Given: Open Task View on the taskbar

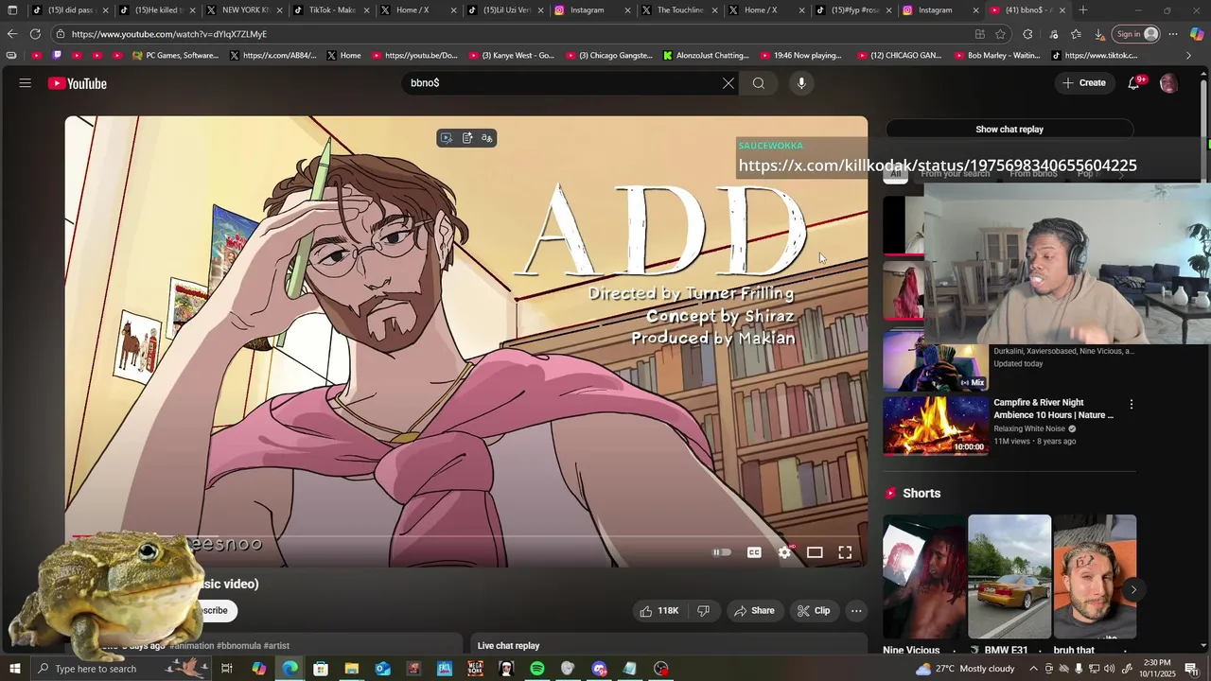Looking at the screenshot, I should click(227, 669).
